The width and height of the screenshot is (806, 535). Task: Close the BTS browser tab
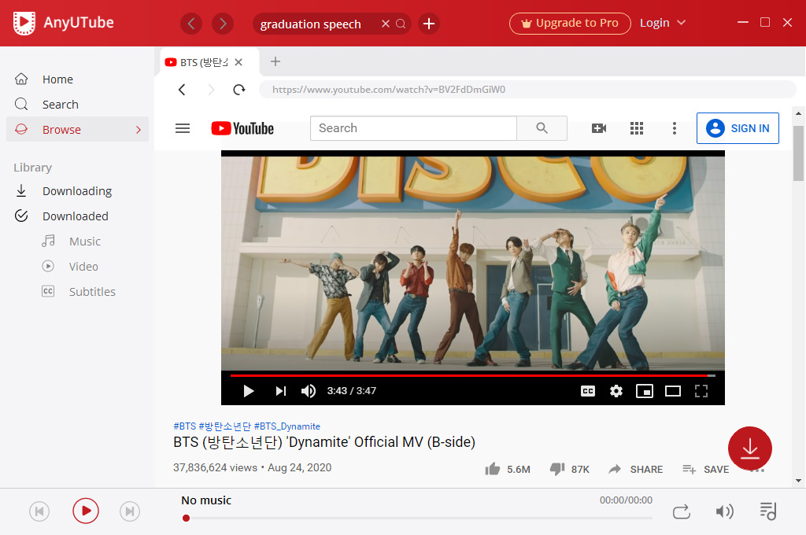[238, 62]
